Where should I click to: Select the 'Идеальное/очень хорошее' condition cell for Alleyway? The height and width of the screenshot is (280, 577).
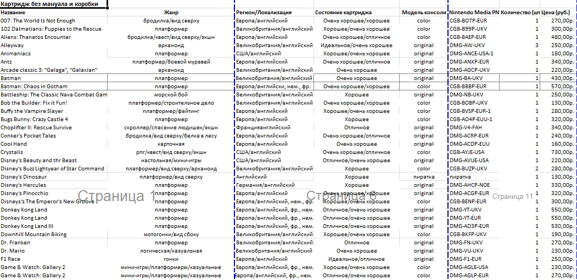pyautogui.click(x=356, y=45)
